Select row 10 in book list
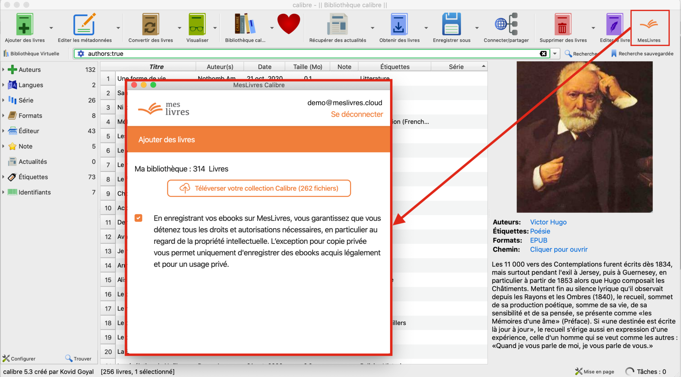 click(x=108, y=208)
